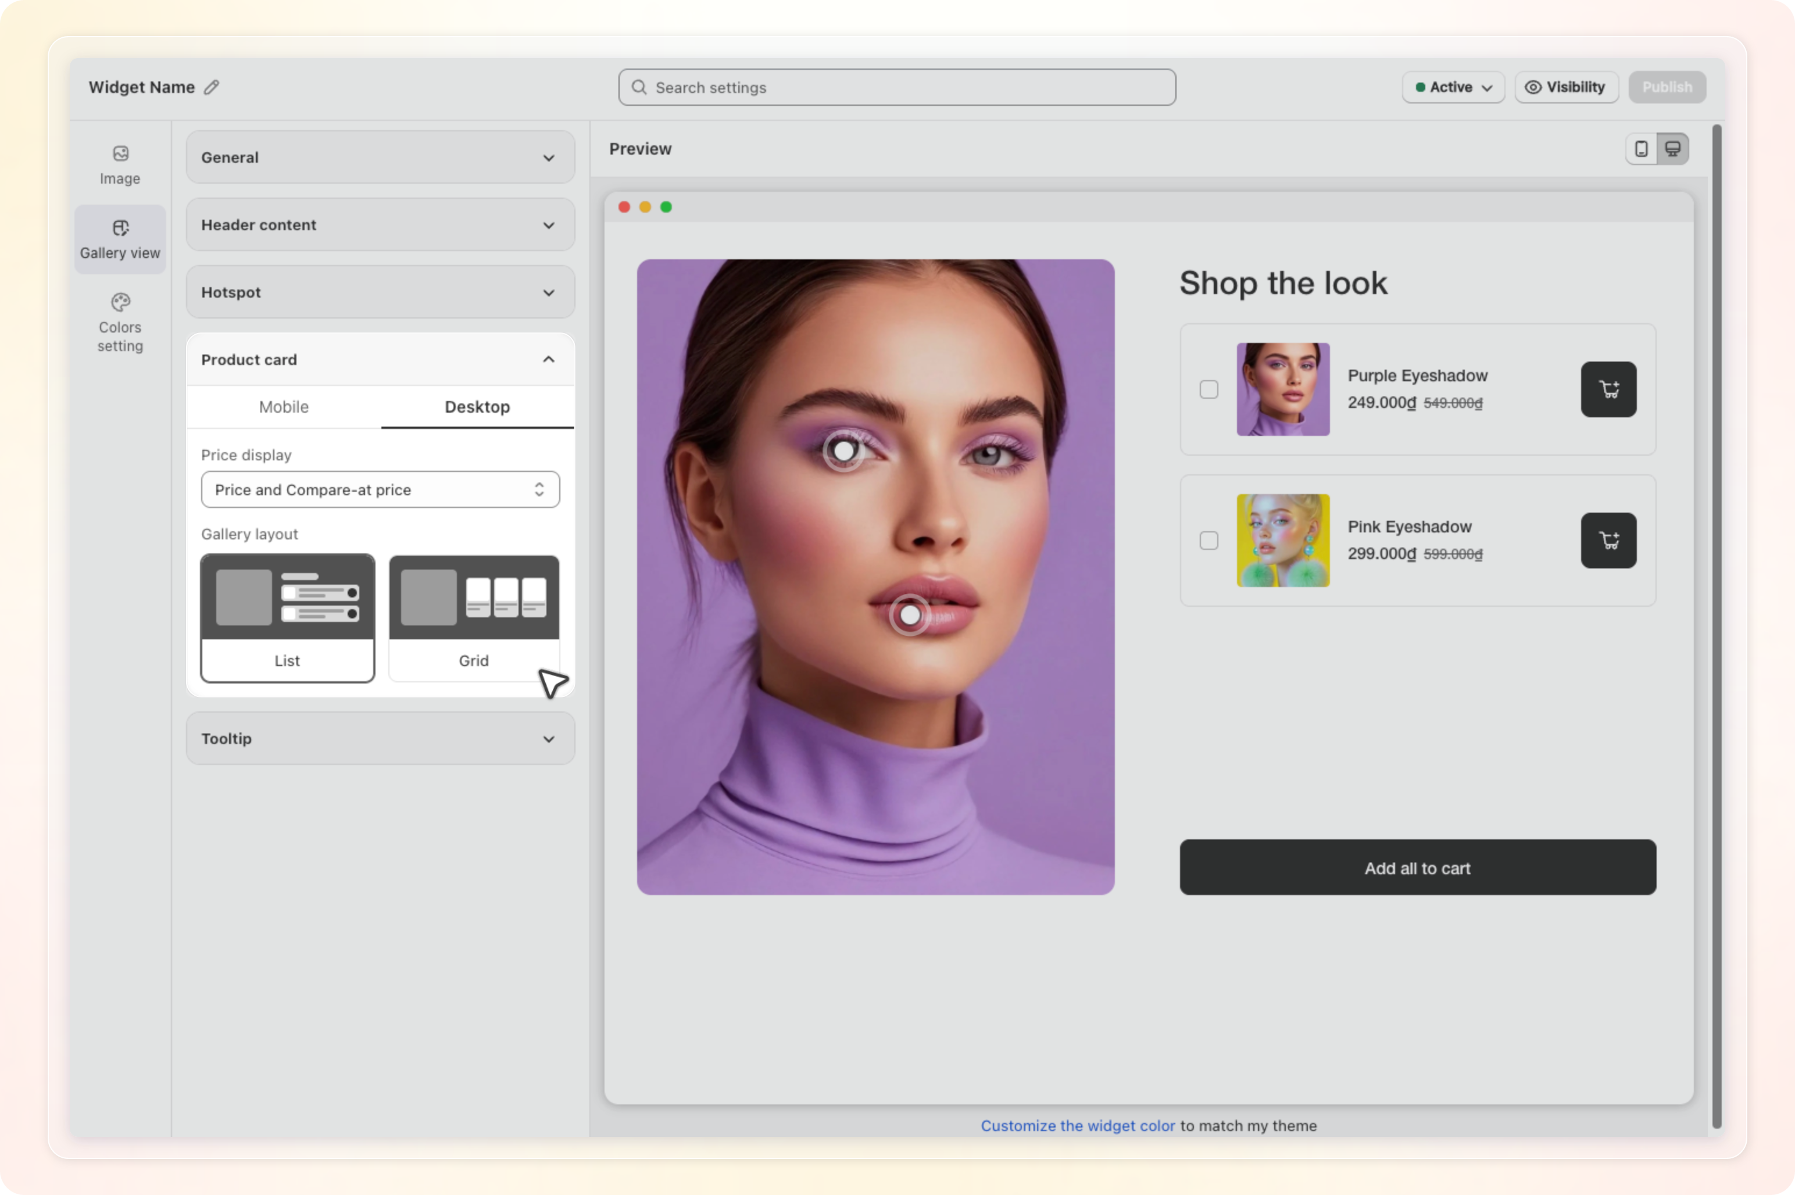Open the Colors setting sidebar section
Viewport: 1795px width, 1195px height.
click(120, 323)
